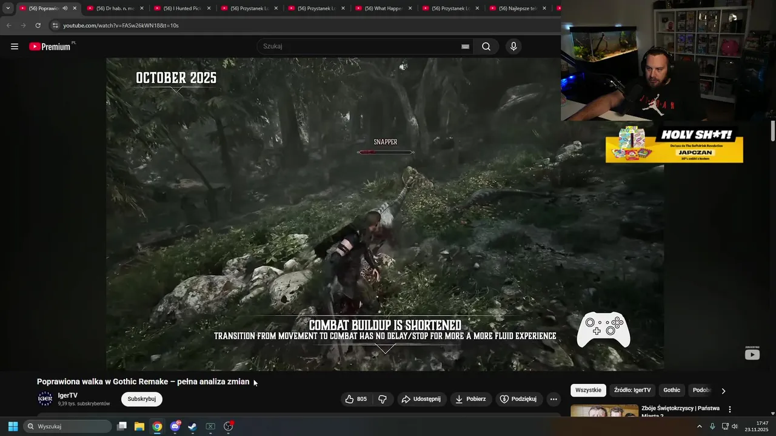Click the page vertical scrollbar
776x436 pixels.
[773, 130]
